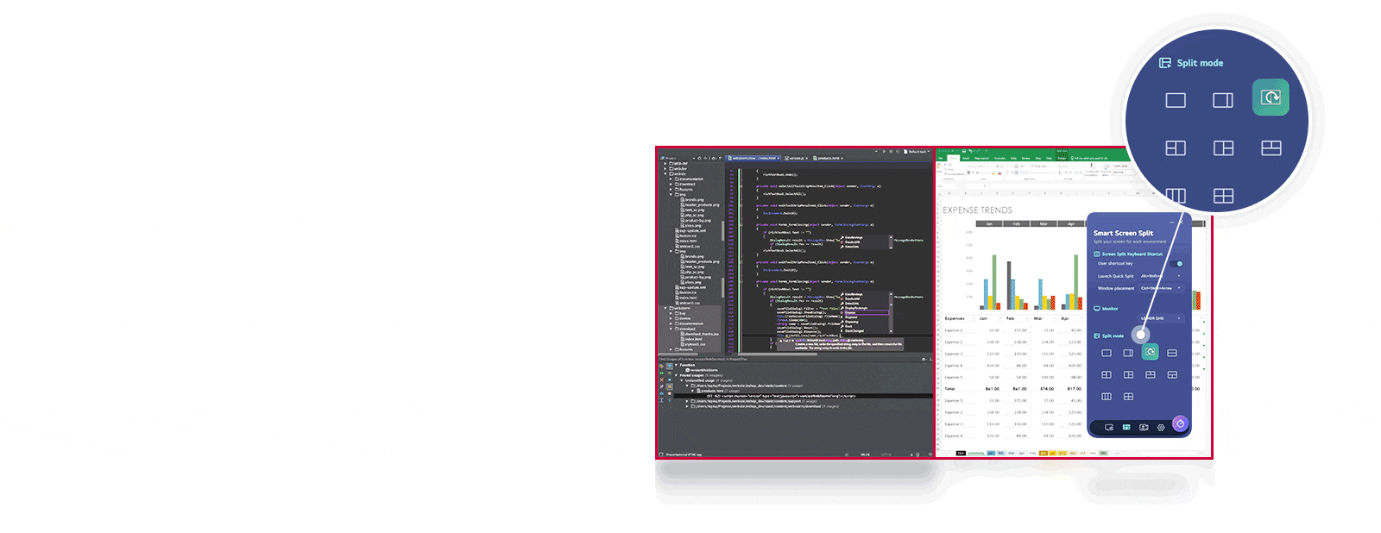Select top-bottom split layout in Smart Screen panel
This screenshot has height=533, width=1381.
pos(1171,353)
